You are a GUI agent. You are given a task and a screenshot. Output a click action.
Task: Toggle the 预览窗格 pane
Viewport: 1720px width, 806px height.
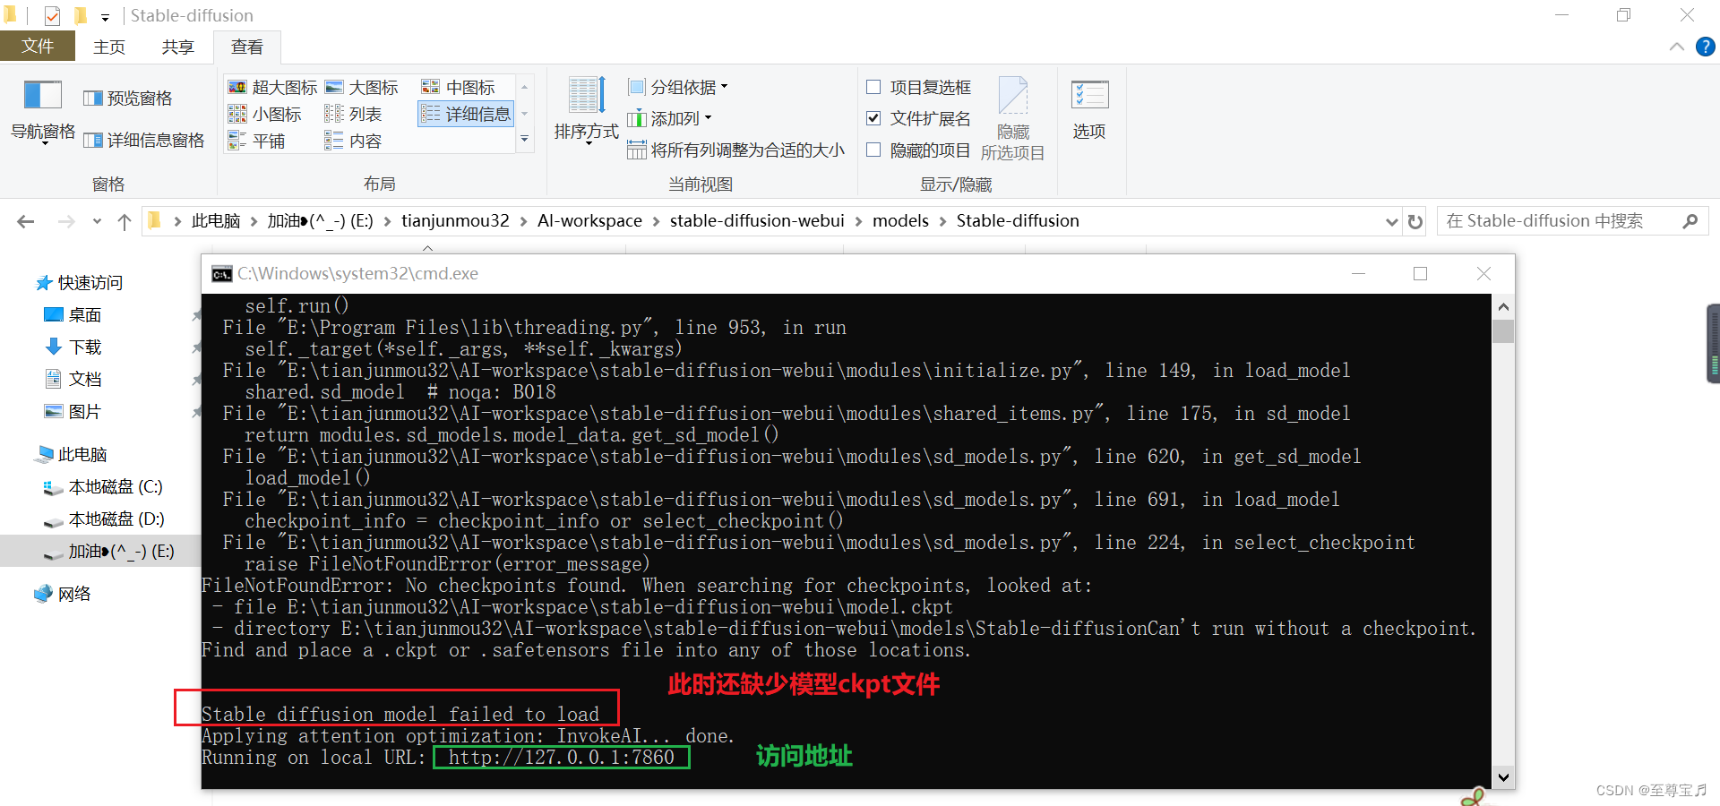click(x=128, y=99)
